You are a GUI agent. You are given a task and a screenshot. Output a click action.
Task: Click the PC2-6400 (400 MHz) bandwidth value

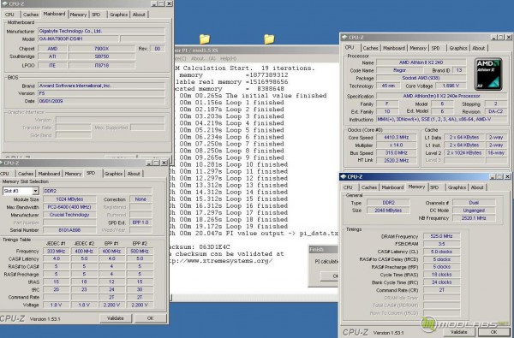(x=69, y=207)
